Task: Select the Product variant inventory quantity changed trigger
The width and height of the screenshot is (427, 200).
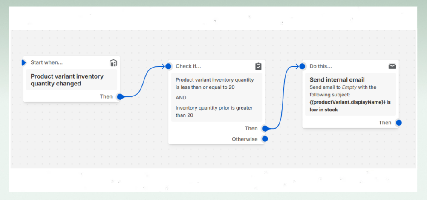Action: pyautogui.click(x=67, y=80)
